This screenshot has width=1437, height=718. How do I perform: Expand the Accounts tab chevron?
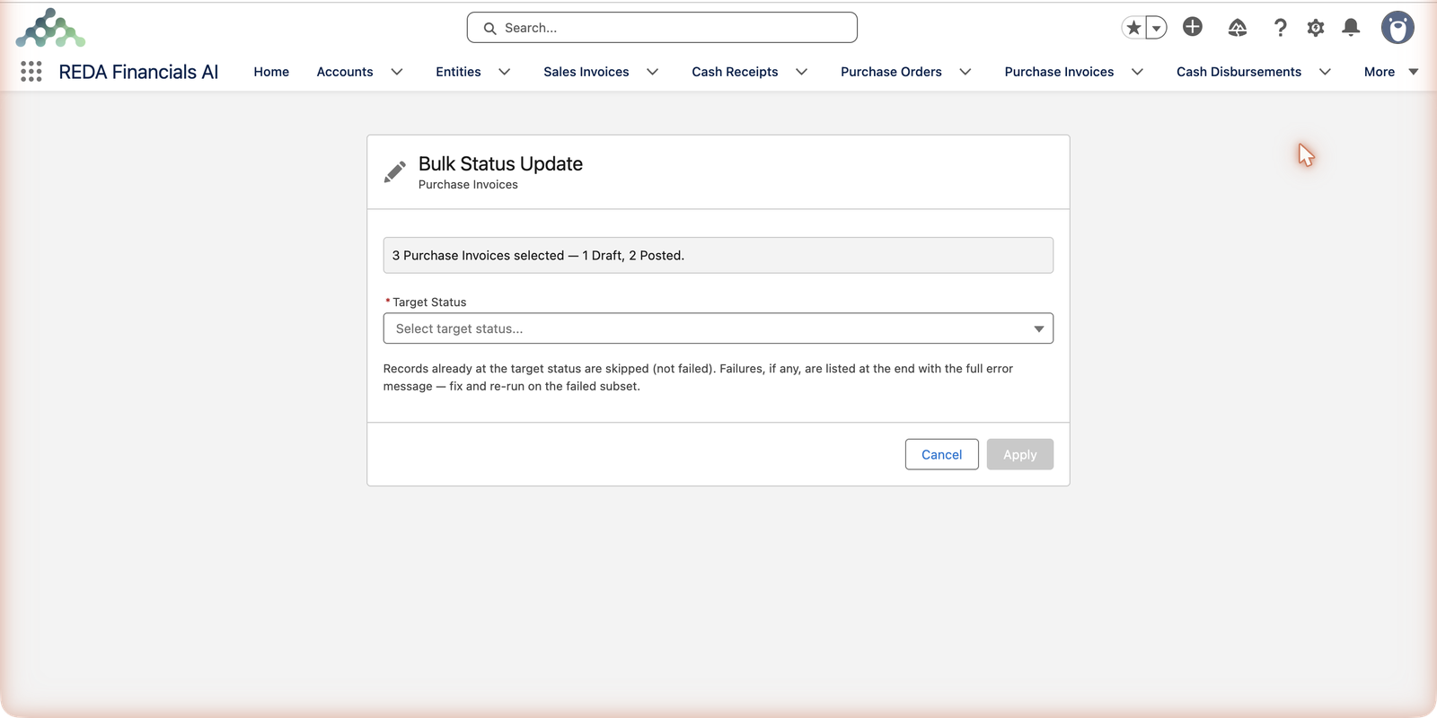[397, 72]
